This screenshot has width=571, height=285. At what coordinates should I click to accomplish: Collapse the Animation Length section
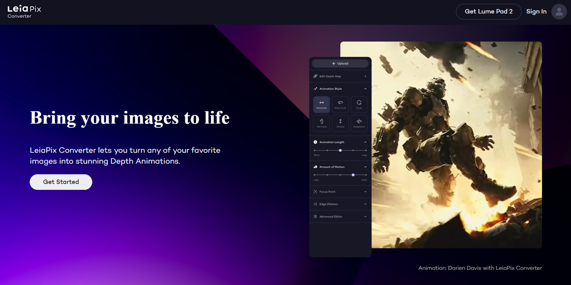point(365,142)
